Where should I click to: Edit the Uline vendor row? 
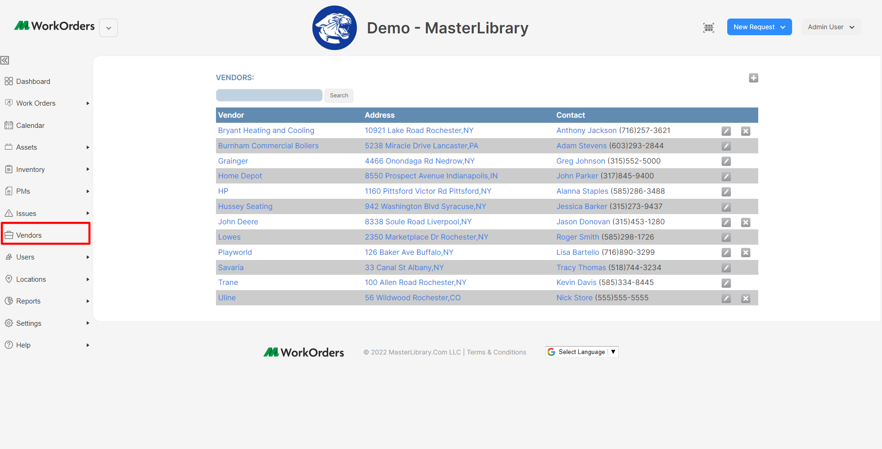726,298
